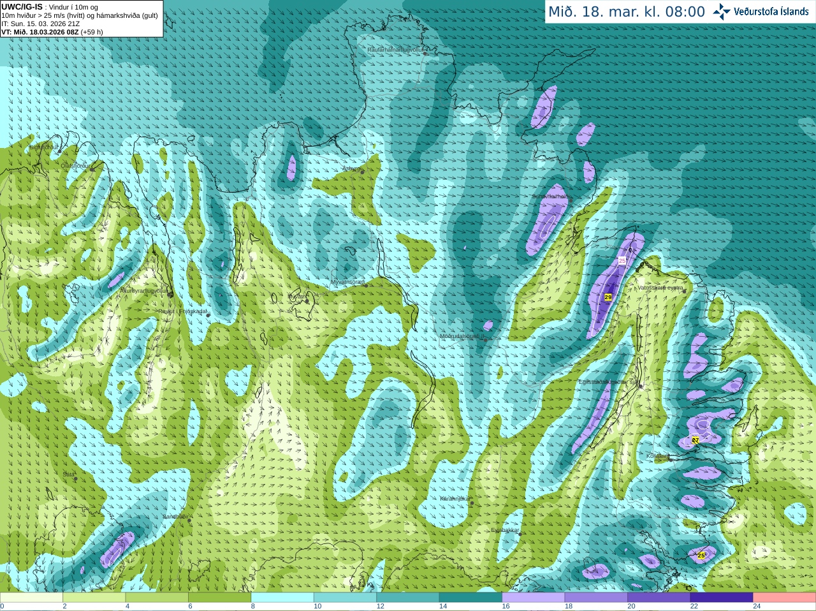
Task: Select the 8–10 m/s legend swatch
Action: (x=282, y=598)
